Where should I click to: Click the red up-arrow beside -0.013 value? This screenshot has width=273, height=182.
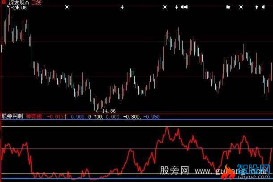[66, 117]
